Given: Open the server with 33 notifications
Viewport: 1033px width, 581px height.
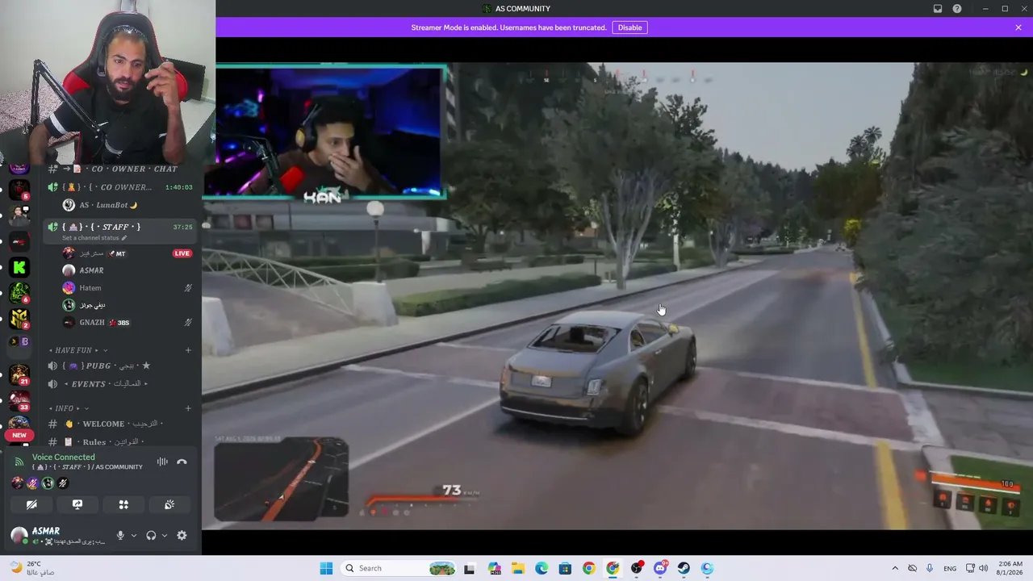Looking at the screenshot, I should point(19,401).
